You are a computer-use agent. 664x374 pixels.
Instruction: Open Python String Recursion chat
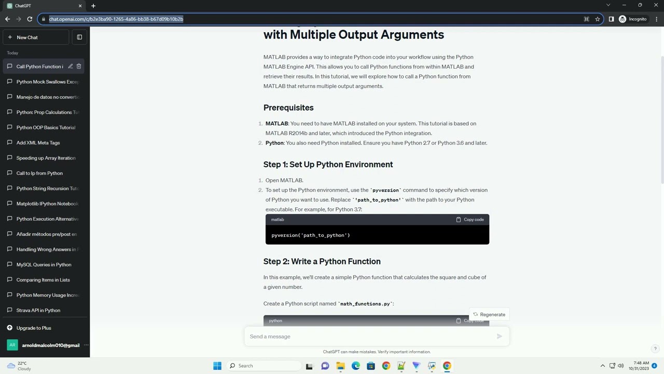tap(45, 189)
